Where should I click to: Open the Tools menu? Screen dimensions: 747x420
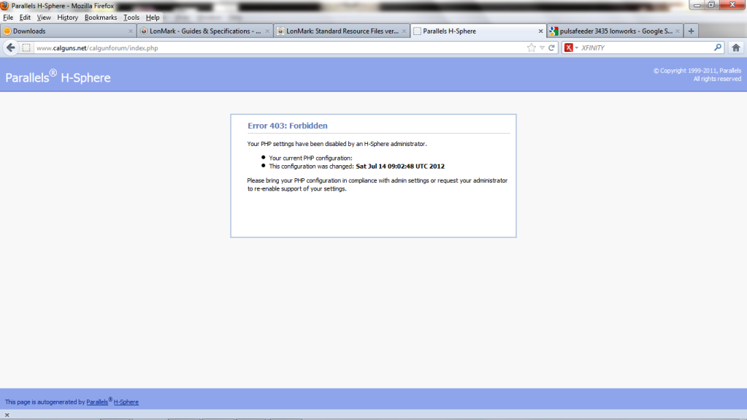pos(131,18)
